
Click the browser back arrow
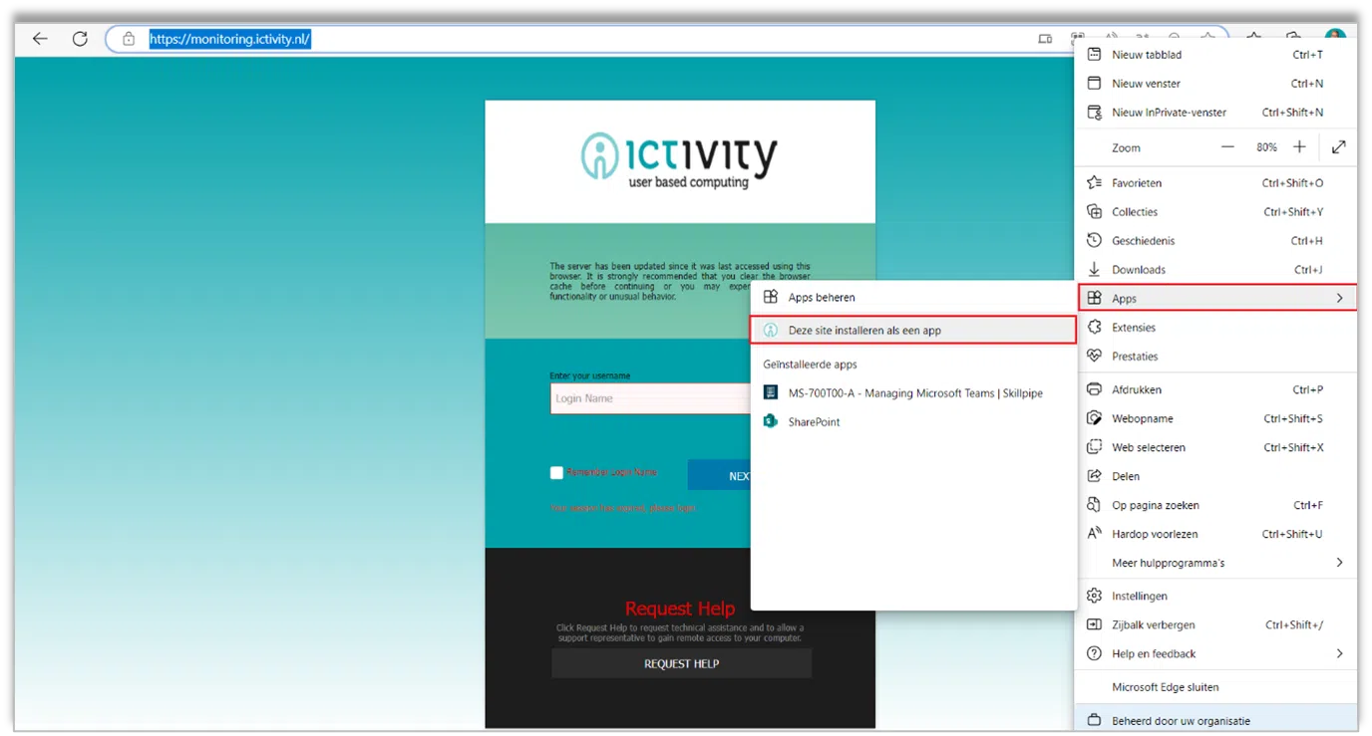[x=40, y=39]
